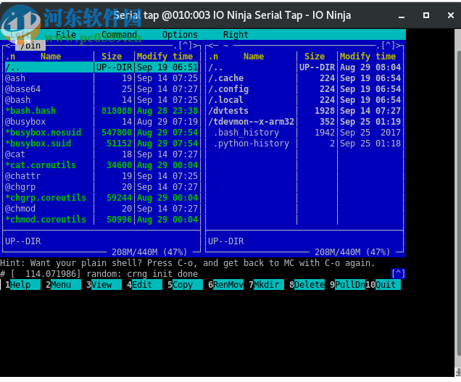
Task: Select the *busybox.suid file row
Action: [x=101, y=144]
